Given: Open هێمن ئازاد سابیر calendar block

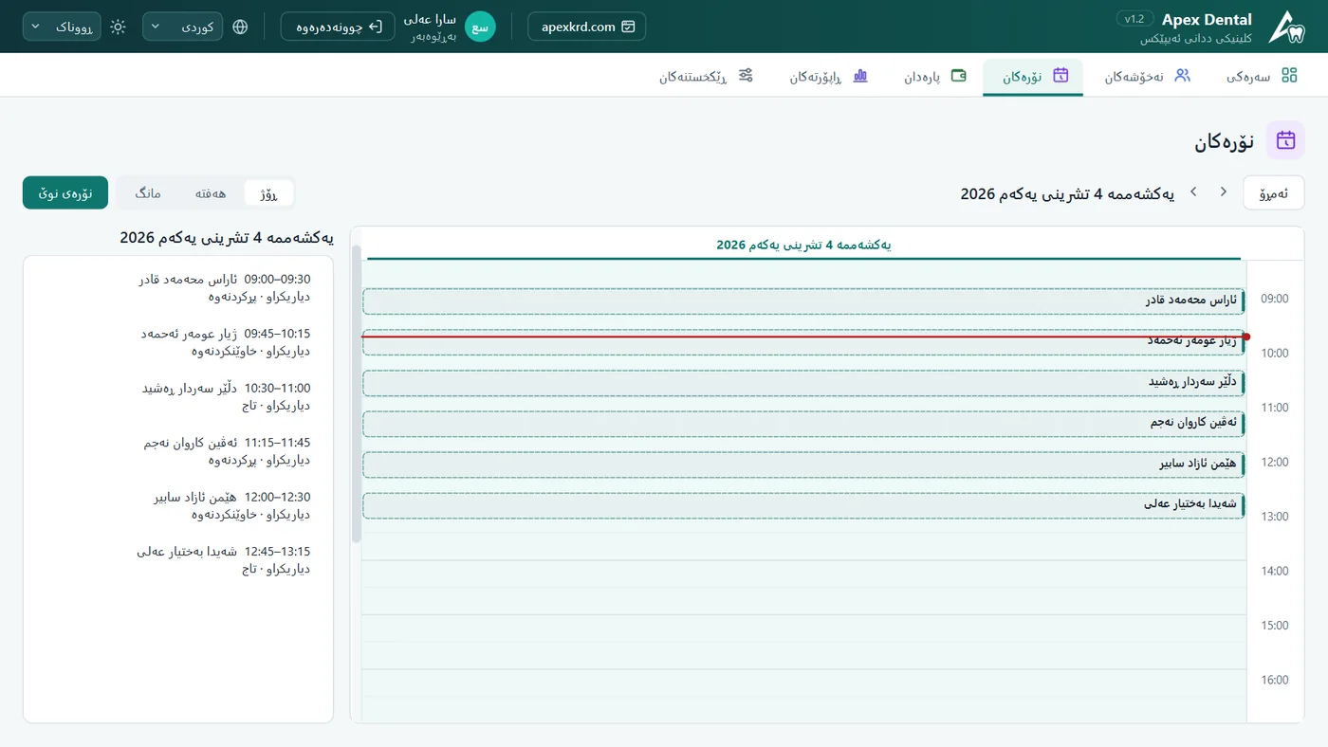Looking at the screenshot, I should click(x=803, y=465).
